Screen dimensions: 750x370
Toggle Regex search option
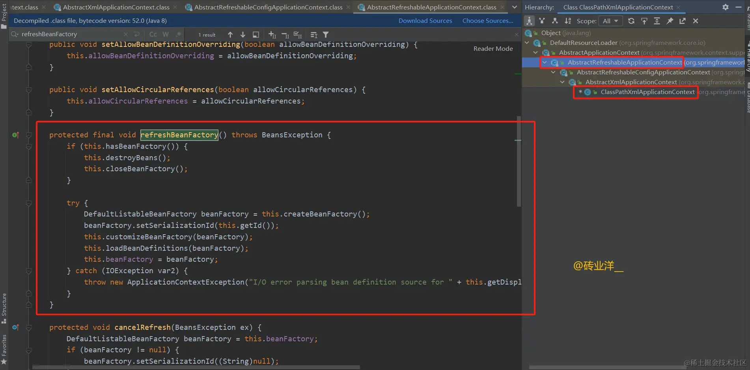(x=179, y=34)
